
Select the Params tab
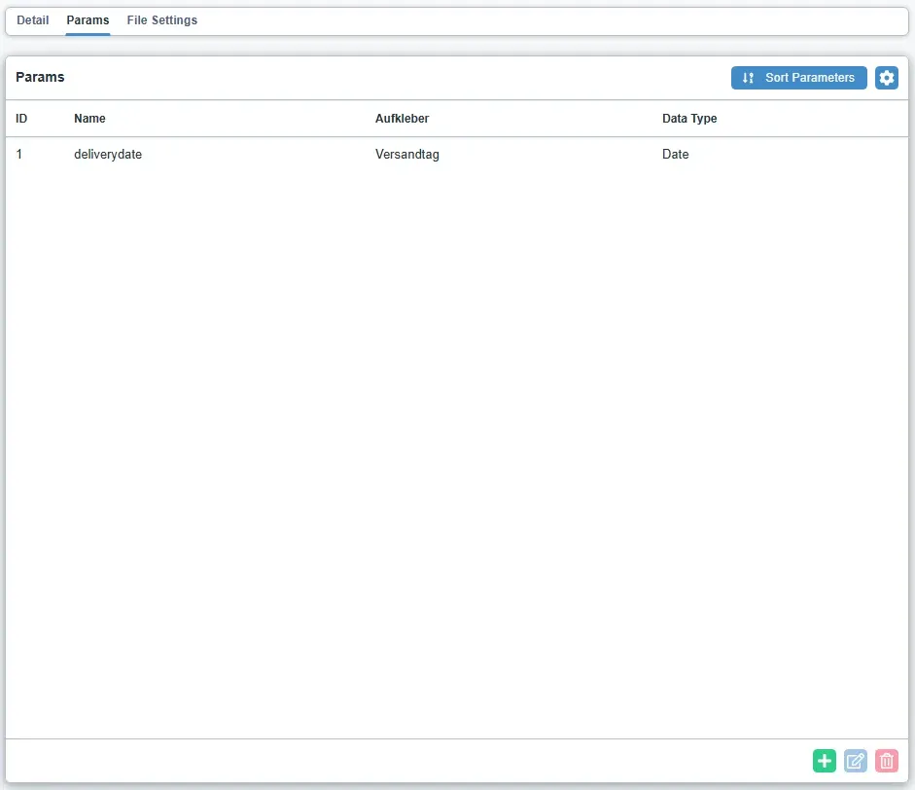pos(88,20)
